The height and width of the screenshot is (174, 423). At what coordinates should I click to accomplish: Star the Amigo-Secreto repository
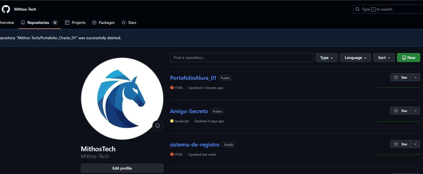click(400, 111)
